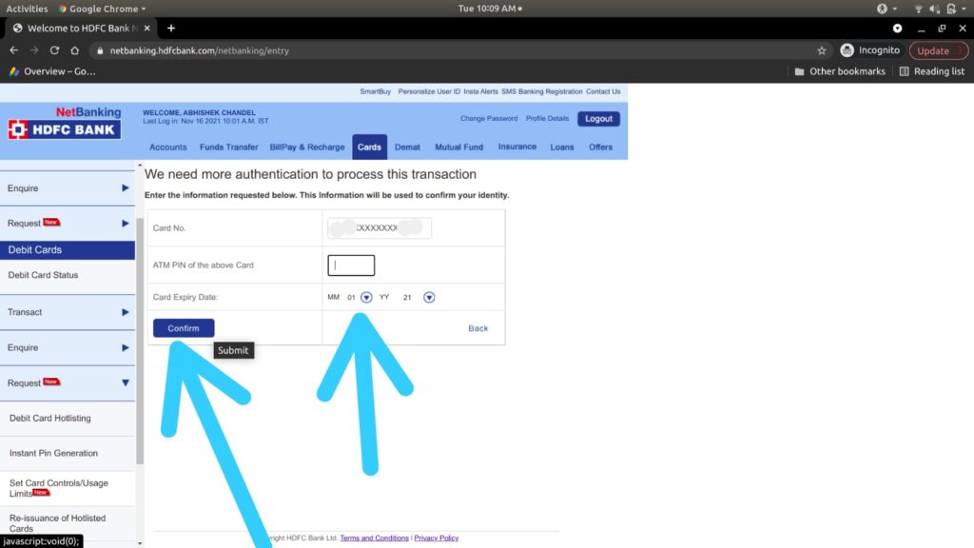Open the Mutual Fund tab
The width and height of the screenshot is (974, 548).
pyautogui.click(x=459, y=147)
